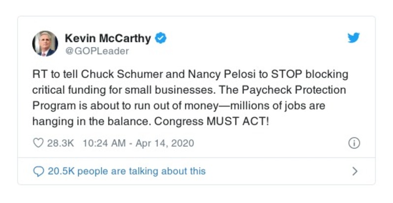Expand the conversation with the right chevron
This screenshot has width=393, height=203.
(355, 171)
